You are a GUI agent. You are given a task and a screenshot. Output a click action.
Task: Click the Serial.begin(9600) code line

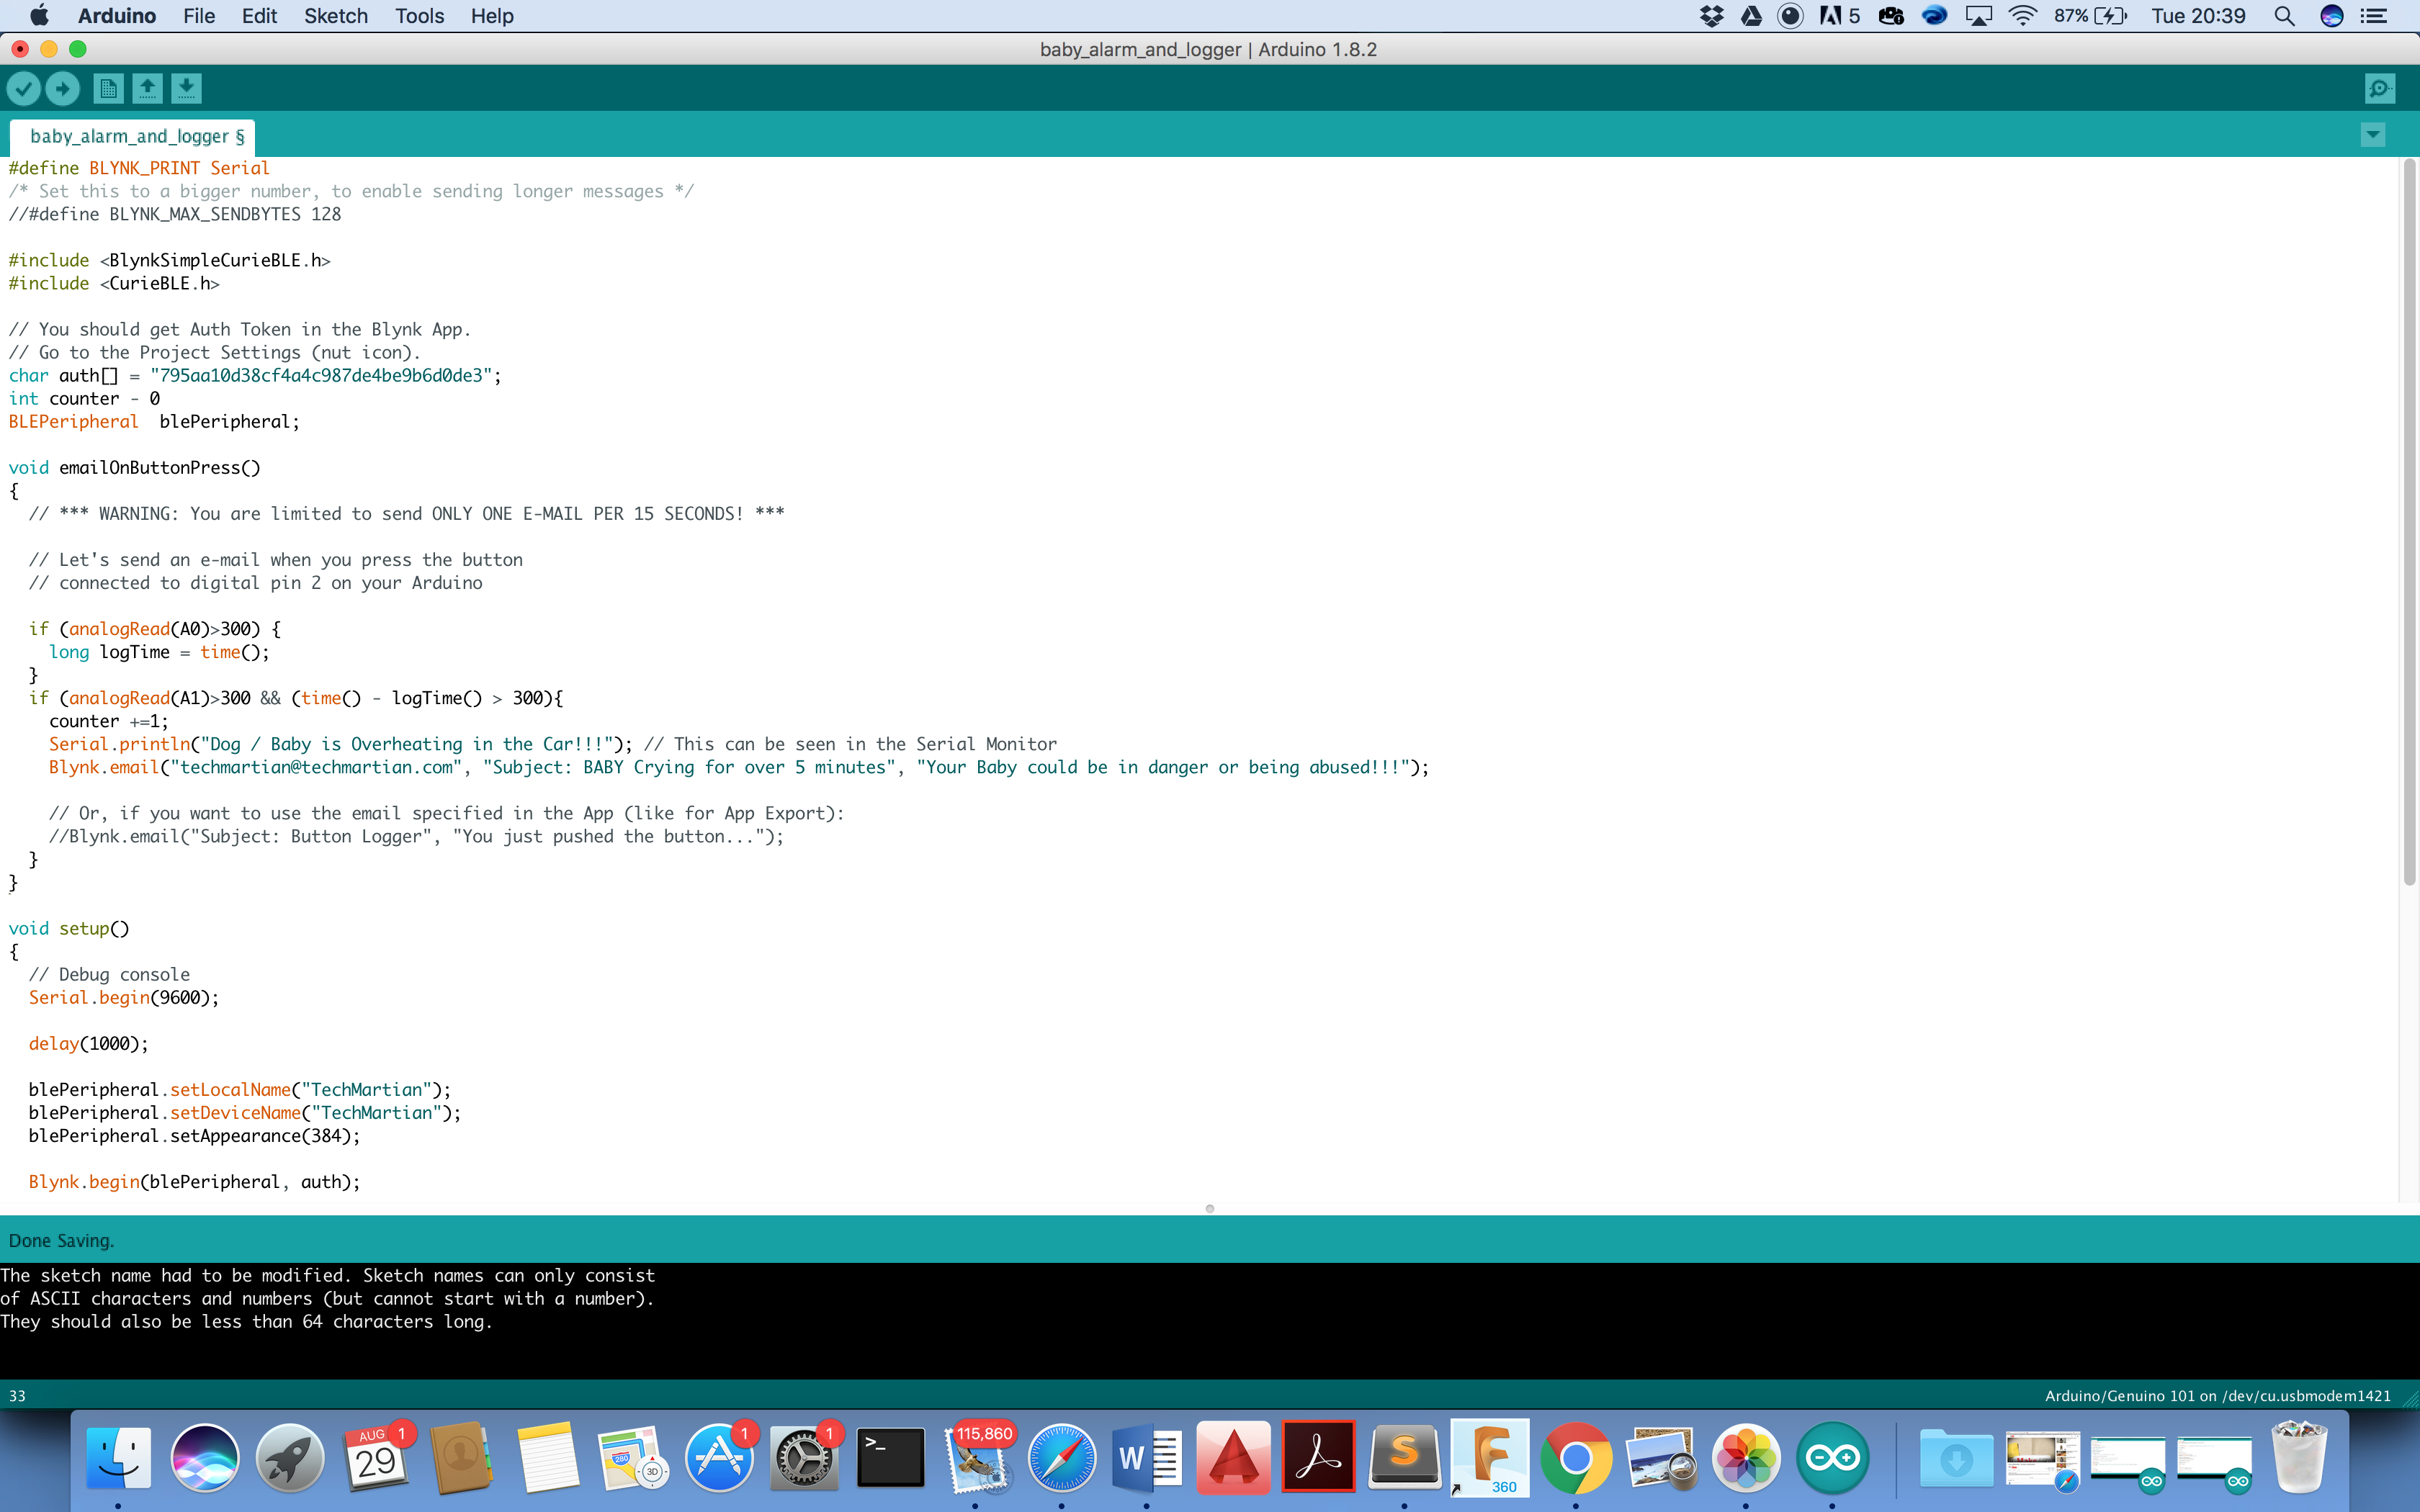click(124, 998)
